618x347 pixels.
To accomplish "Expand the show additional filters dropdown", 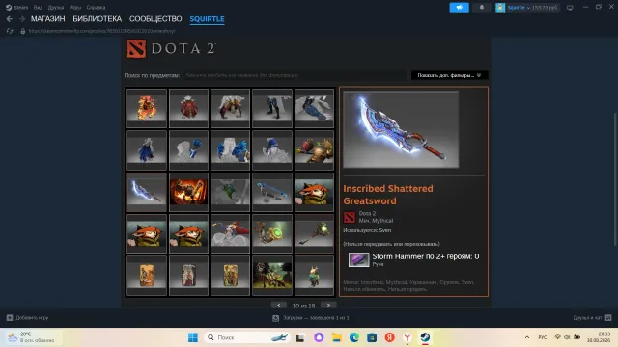I will pos(449,75).
